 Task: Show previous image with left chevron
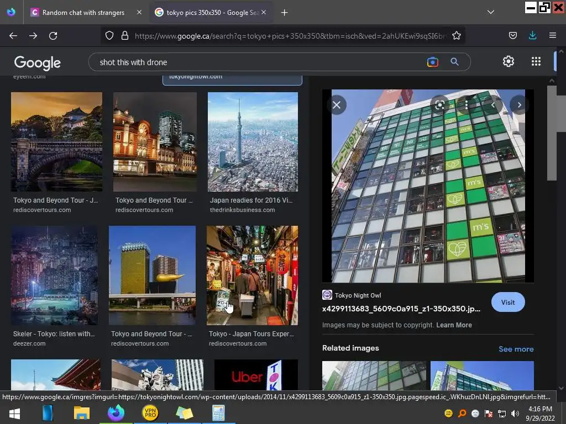[x=492, y=105]
